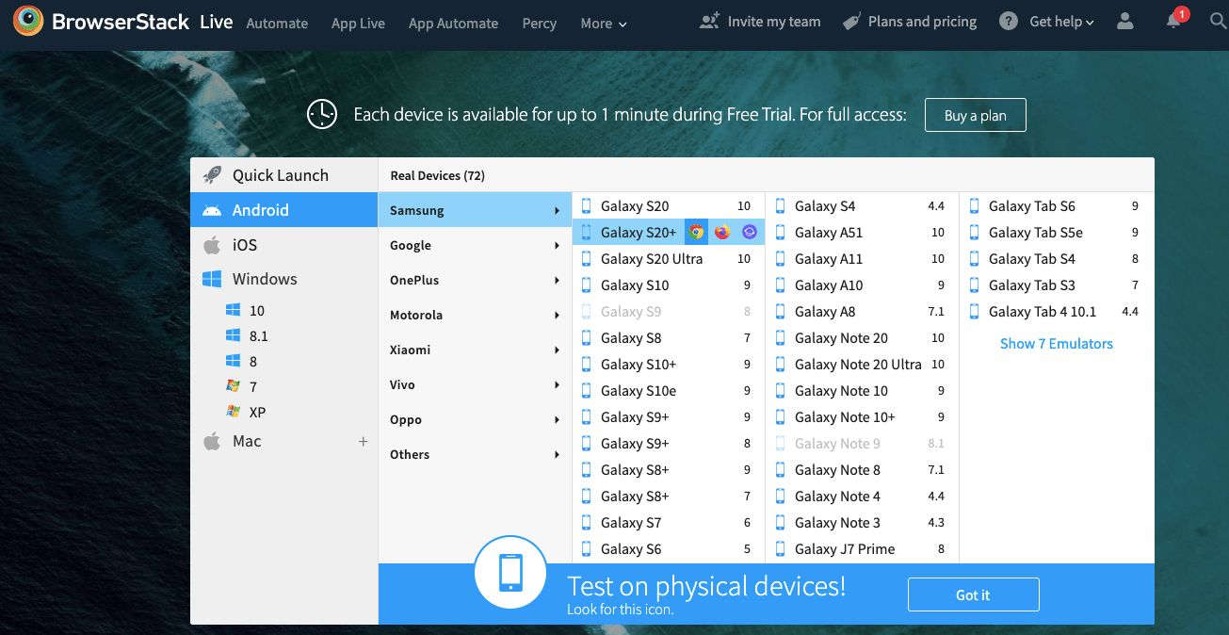
Task: Click the Buy a plan button
Action: tap(975, 114)
